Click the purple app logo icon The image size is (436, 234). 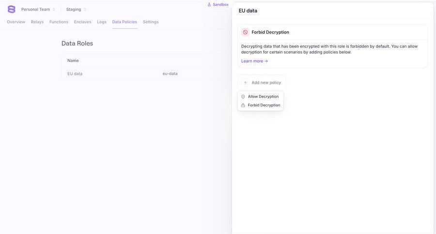click(x=12, y=9)
